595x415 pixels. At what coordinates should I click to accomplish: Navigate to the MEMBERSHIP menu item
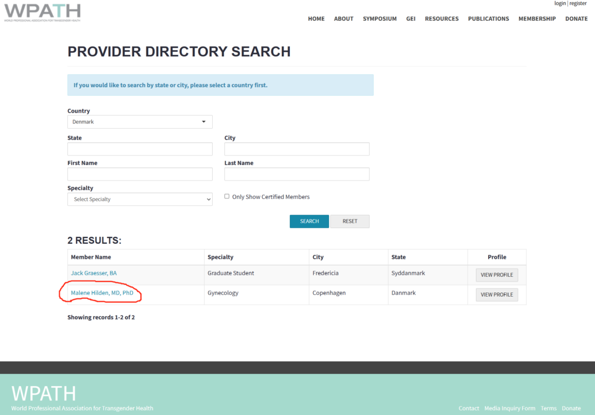[x=537, y=19]
